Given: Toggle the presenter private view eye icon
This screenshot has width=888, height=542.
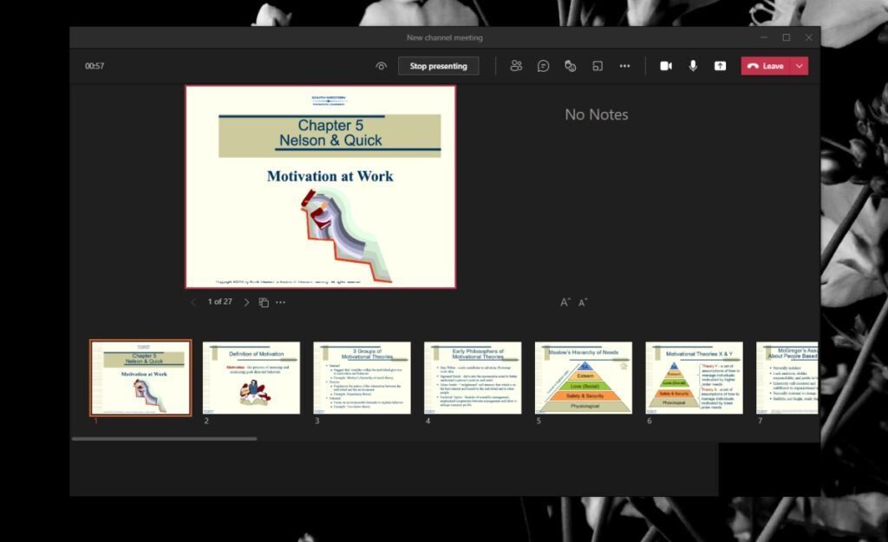Looking at the screenshot, I should coord(380,65).
